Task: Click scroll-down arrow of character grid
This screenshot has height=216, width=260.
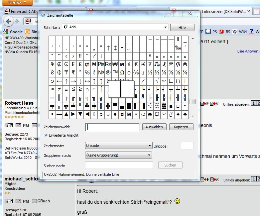Action: tap(193, 116)
